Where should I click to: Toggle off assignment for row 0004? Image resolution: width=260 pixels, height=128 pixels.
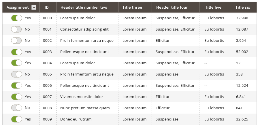16,63
